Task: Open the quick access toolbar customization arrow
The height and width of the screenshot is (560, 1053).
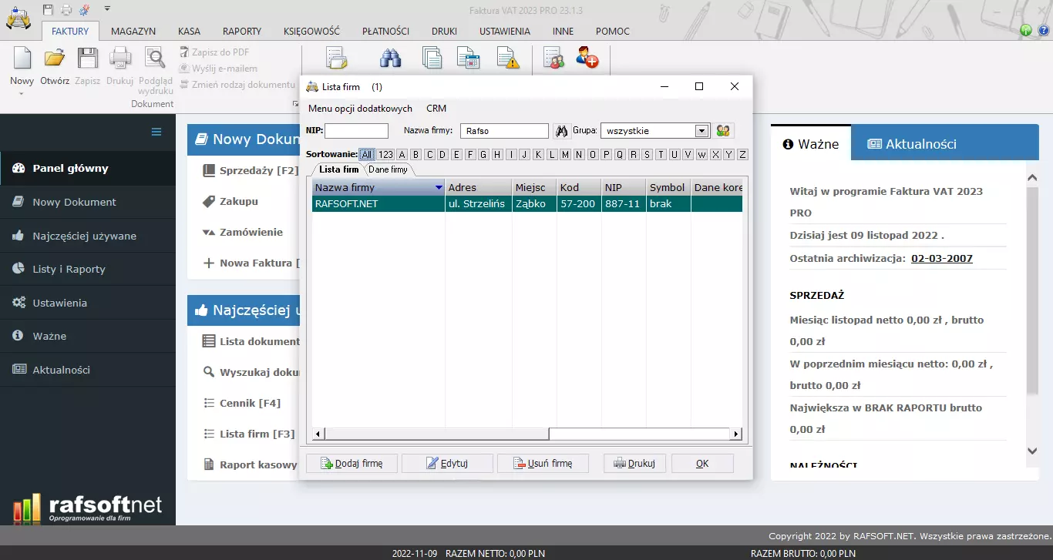Action: click(107, 8)
